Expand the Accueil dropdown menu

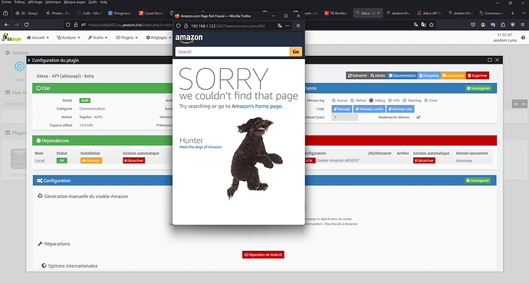tap(38, 38)
